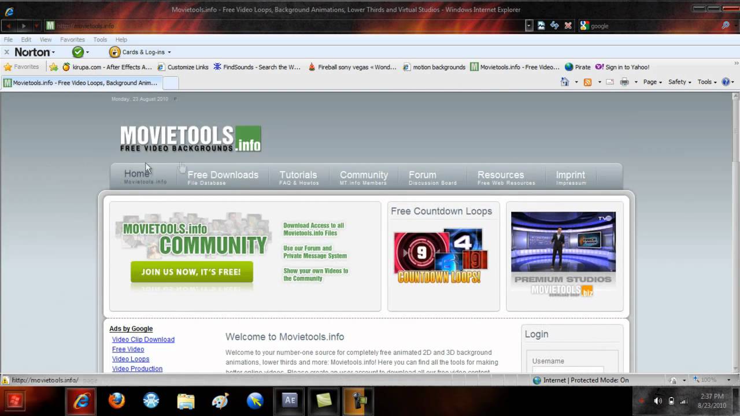740x416 pixels.
Task: Open FindSounds favorites bar link
Action: pos(257,67)
